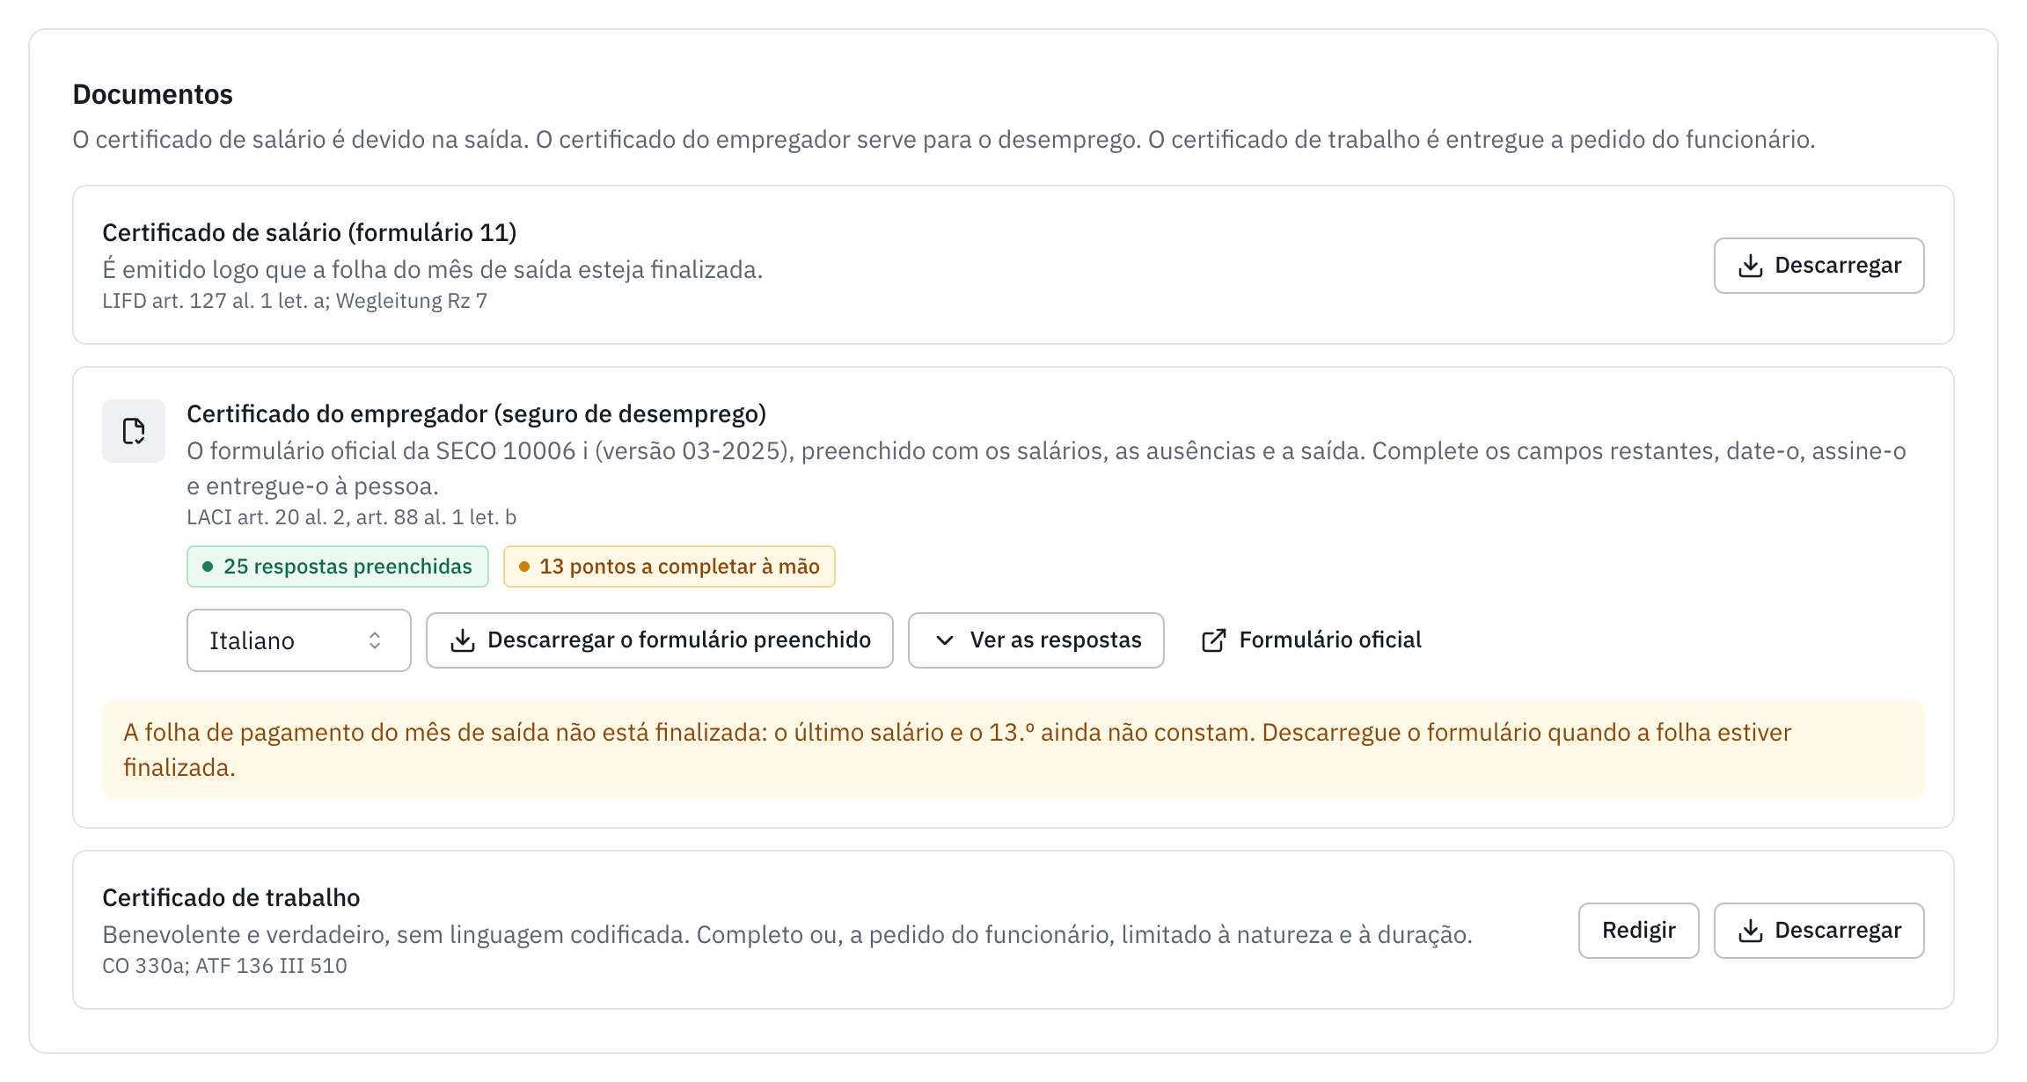Click Descarregar o formulário preenchido

(x=659, y=640)
